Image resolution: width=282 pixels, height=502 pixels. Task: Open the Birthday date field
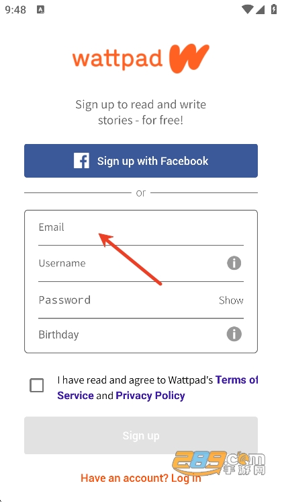click(132, 334)
